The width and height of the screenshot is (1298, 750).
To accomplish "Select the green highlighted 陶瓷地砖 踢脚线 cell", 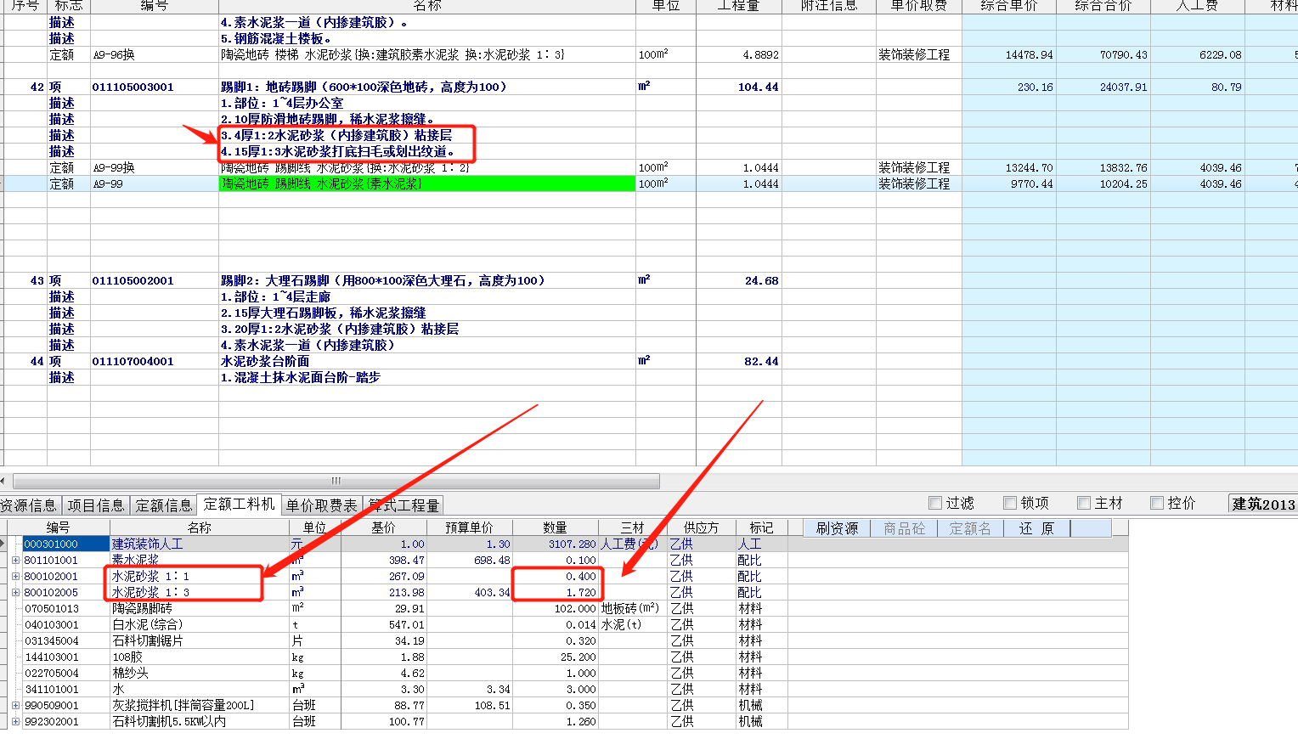I will [x=427, y=183].
